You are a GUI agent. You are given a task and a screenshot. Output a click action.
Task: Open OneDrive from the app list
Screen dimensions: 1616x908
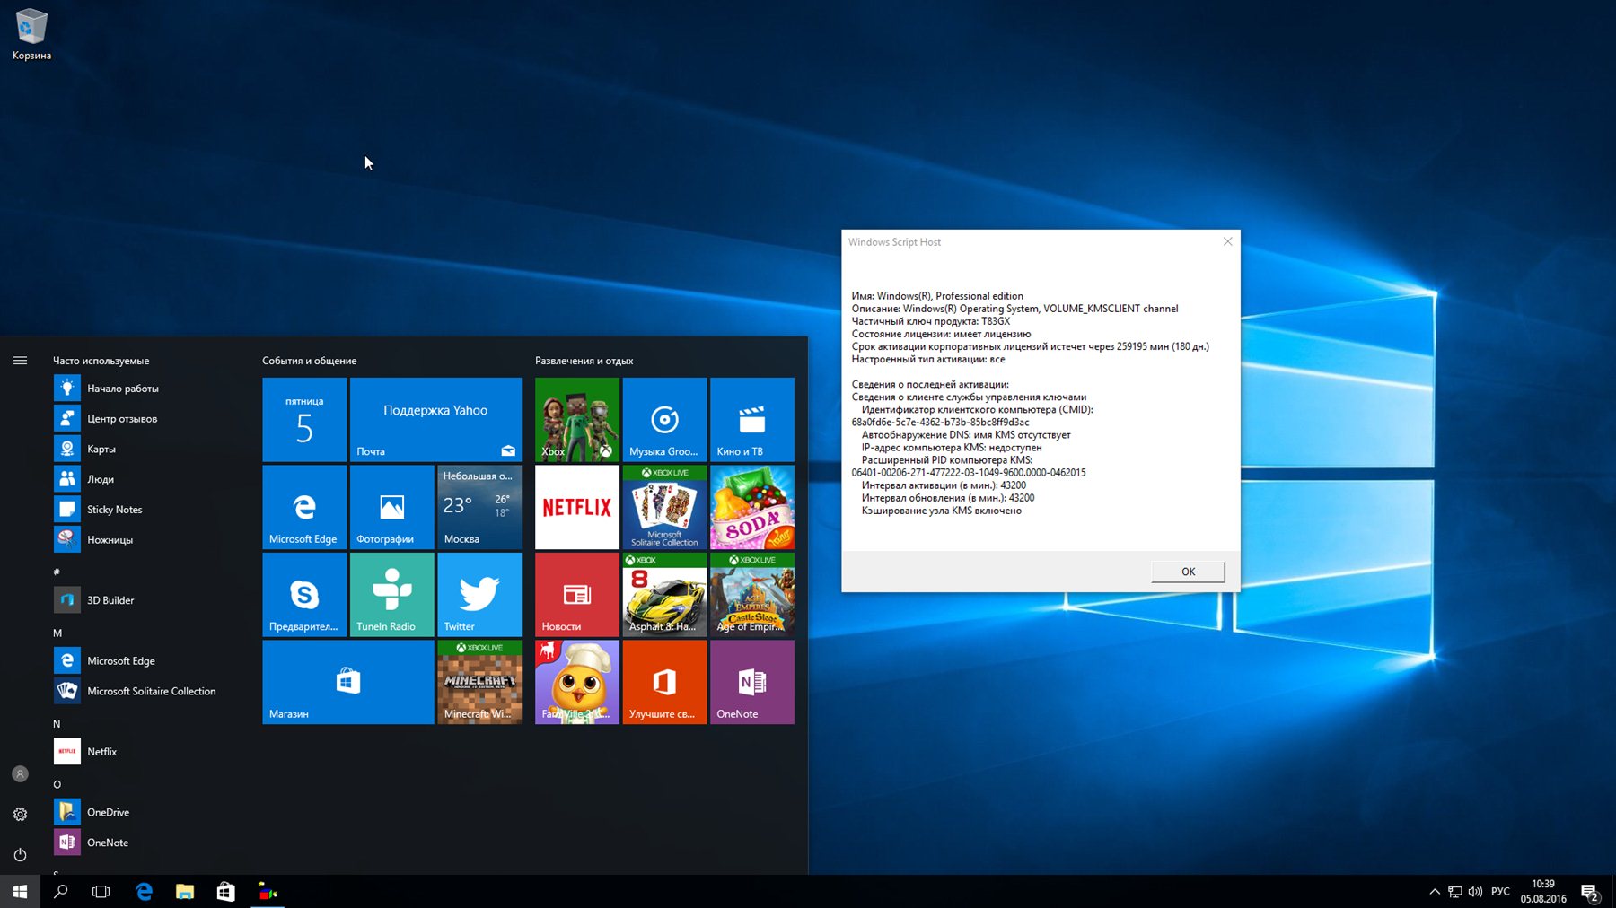tap(144, 812)
